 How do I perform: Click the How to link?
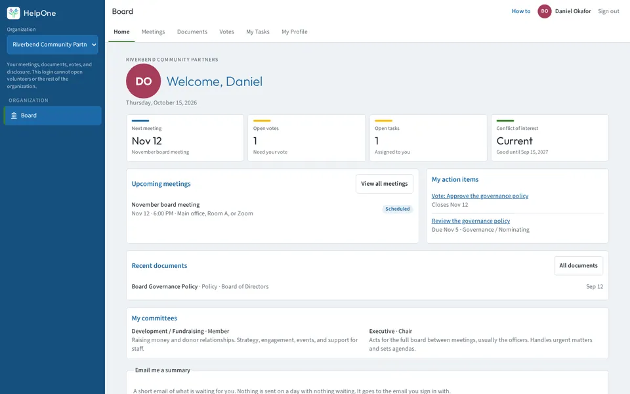pos(520,11)
